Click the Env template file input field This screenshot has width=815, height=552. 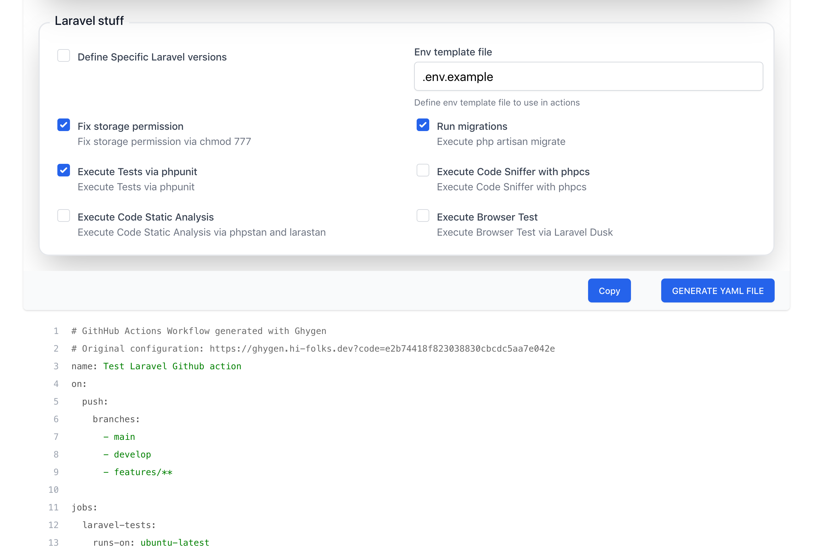point(588,77)
